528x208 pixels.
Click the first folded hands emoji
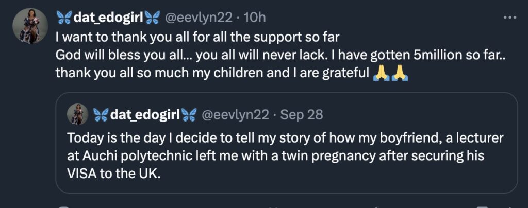381,74
